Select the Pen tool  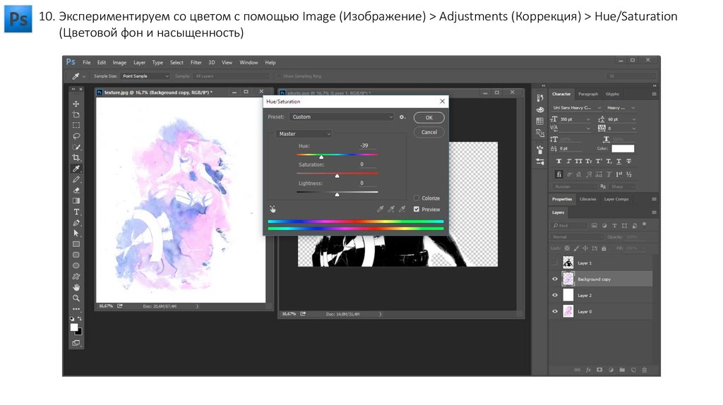pyautogui.click(x=76, y=223)
